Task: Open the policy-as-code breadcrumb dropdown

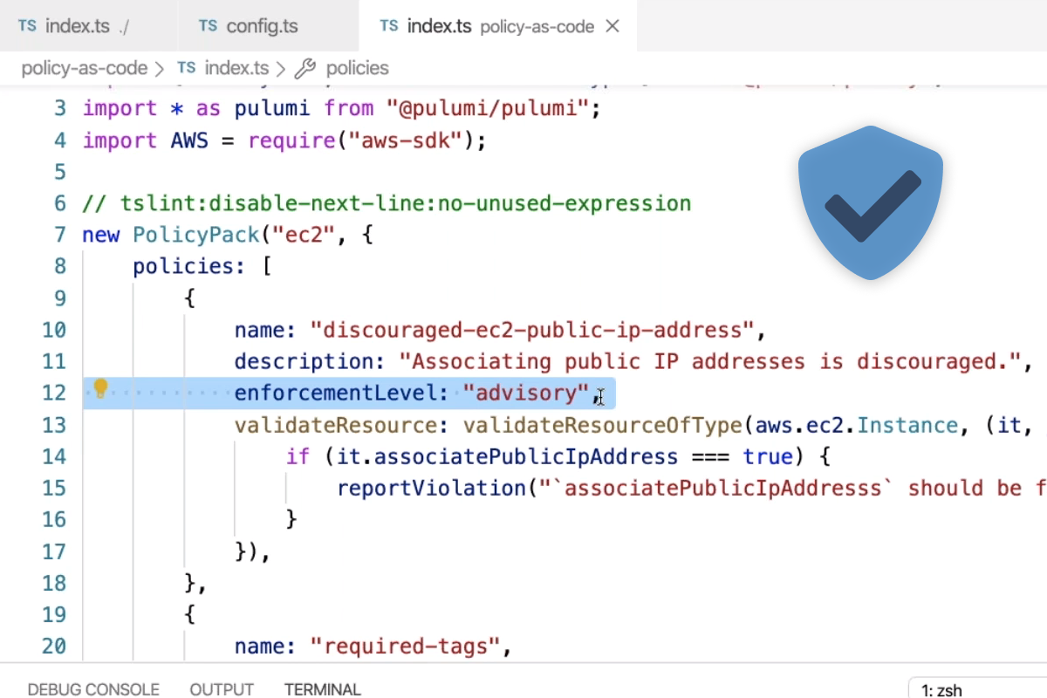Action: 83,67
